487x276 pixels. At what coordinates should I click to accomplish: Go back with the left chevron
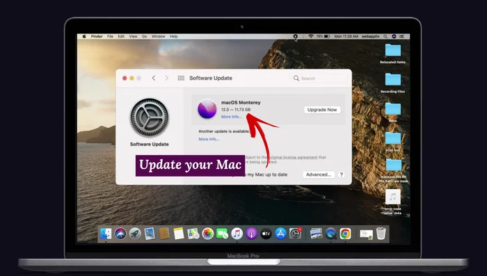click(154, 79)
